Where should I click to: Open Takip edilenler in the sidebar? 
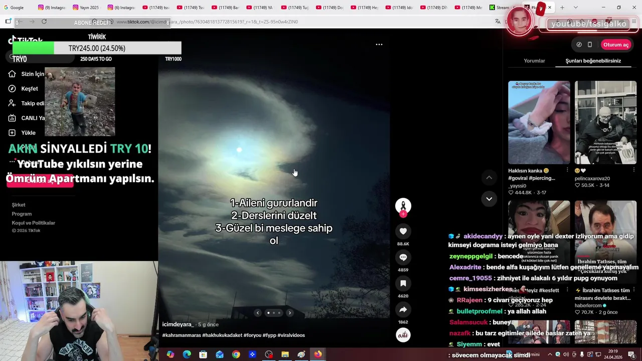tap(27, 103)
